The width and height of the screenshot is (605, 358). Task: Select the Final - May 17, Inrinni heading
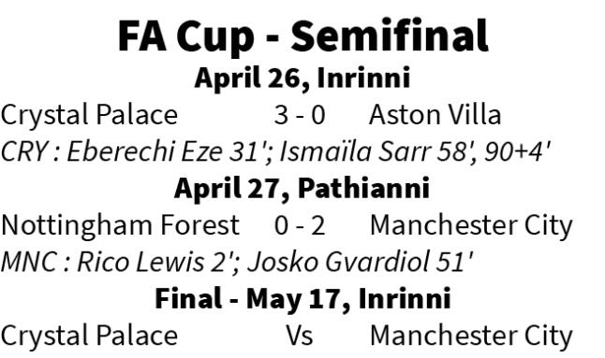click(x=302, y=299)
